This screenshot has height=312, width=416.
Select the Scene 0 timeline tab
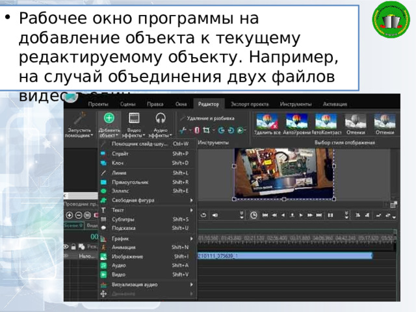coord(73,226)
